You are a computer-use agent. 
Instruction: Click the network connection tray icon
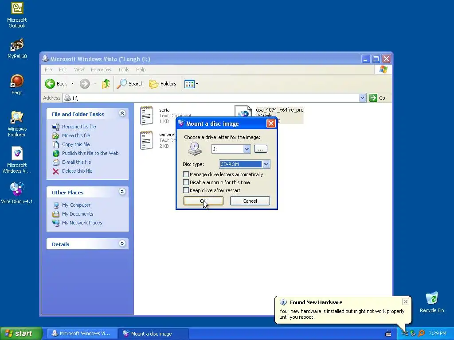[405, 334]
